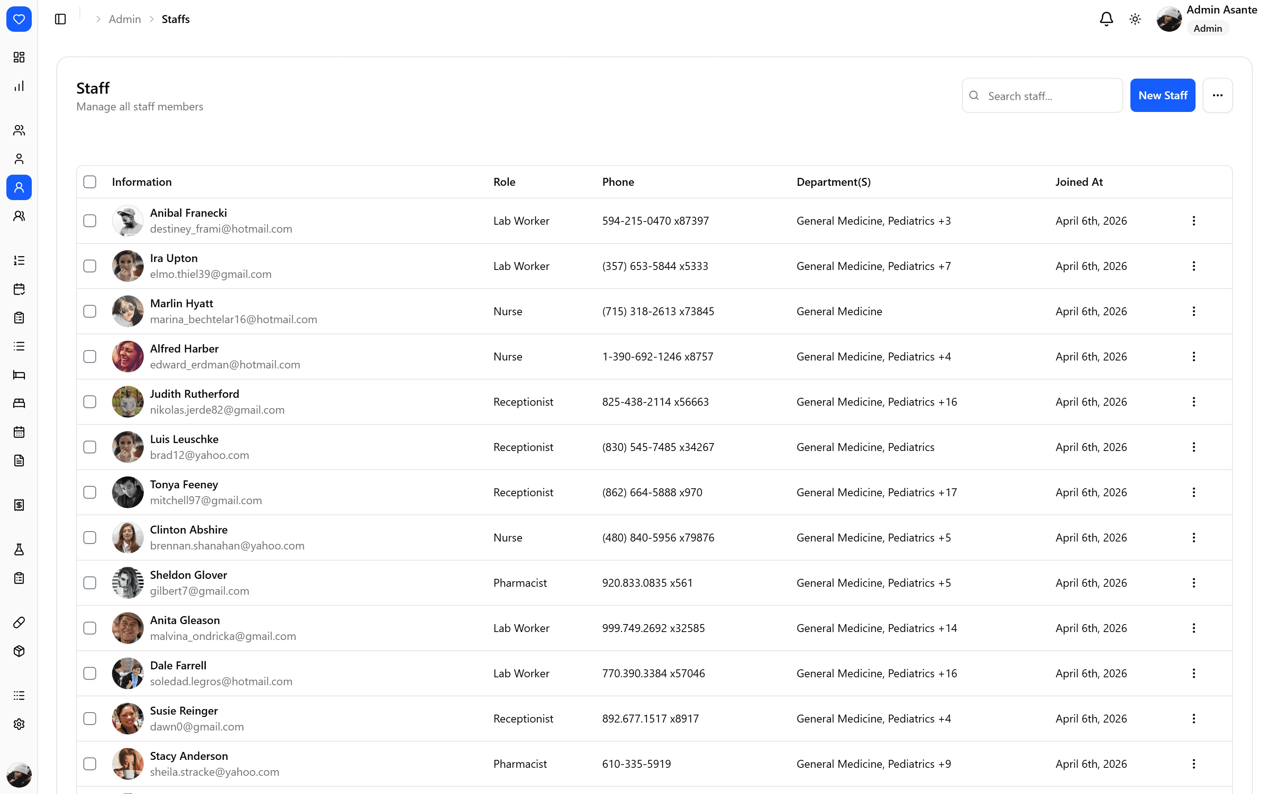Open the document file icon in sidebar
1271x794 pixels.
[x=19, y=461]
